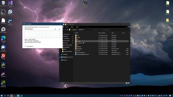
Task: Open Task View on the taskbar
Action: click(x=8, y=96)
